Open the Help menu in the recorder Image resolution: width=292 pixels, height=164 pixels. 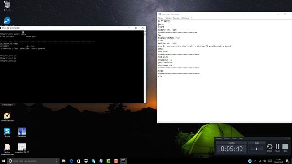tap(240, 138)
